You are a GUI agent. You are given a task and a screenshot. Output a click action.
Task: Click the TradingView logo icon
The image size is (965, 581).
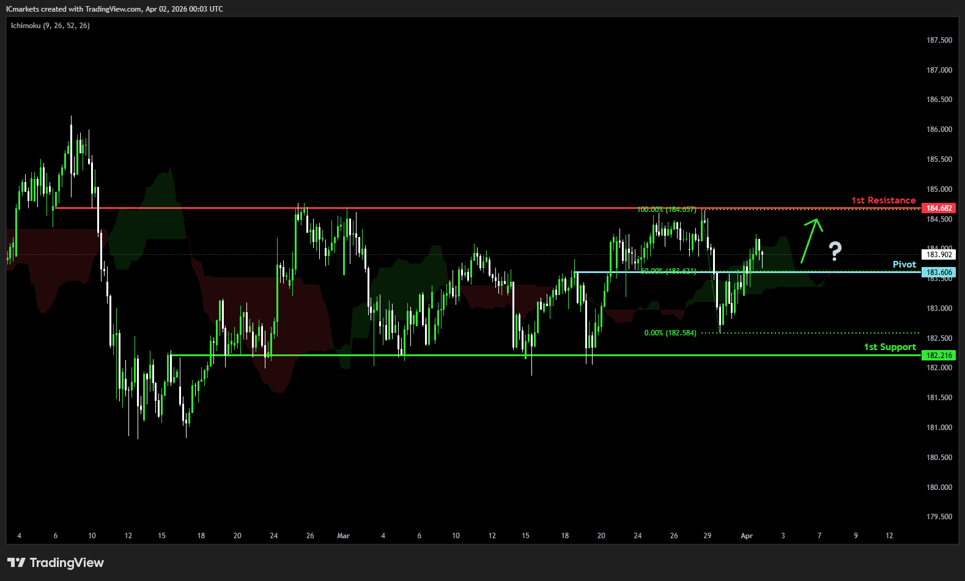pyautogui.click(x=17, y=563)
